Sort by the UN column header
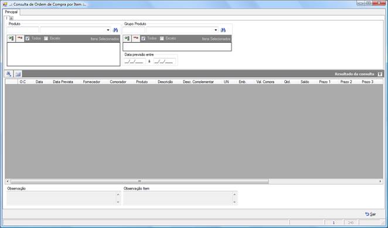Screen dimensions: 388x228 tap(226, 82)
